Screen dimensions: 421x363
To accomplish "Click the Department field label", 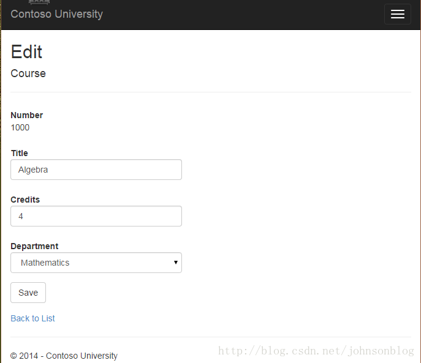I will [34, 246].
